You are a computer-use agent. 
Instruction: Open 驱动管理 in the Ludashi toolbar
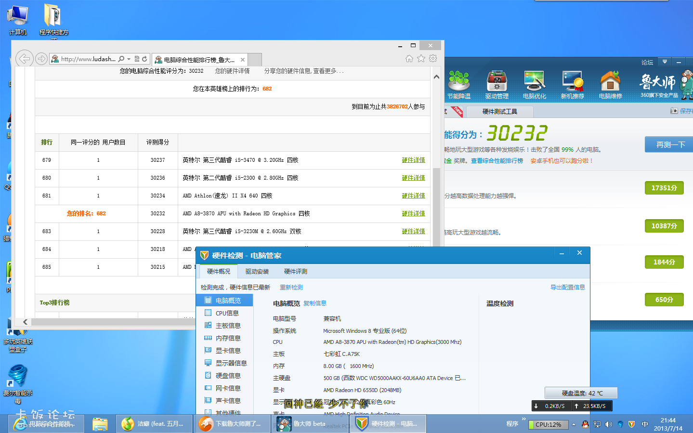click(497, 85)
